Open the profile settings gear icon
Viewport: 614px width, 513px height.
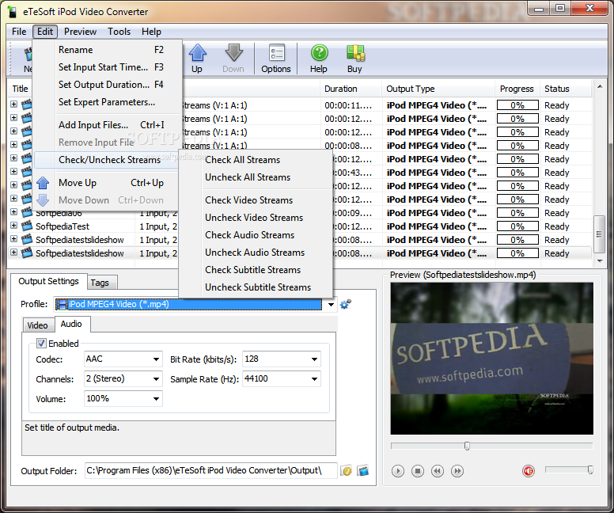click(345, 304)
